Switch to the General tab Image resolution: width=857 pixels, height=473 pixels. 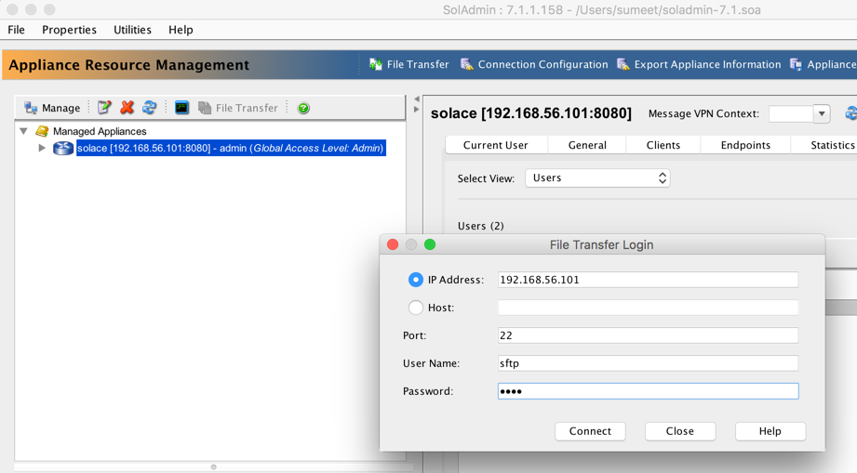(x=587, y=145)
